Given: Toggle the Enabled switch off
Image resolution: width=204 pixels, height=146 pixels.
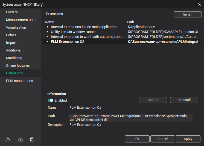Looking at the screenshot, I should point(51,100).
